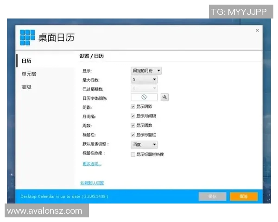Click the 日历字体颜色 label
278x222 pixels.
[95, 98]
